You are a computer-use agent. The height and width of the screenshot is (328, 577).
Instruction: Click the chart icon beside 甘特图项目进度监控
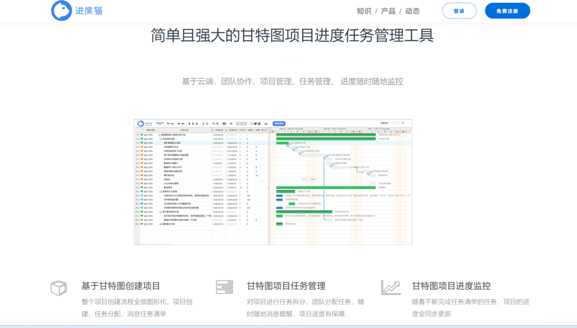click(x=390, y=287)
